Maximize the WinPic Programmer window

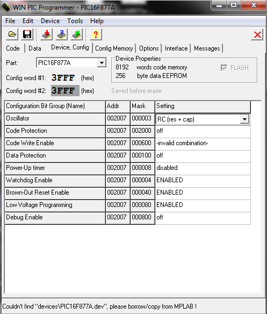(234, 5)
